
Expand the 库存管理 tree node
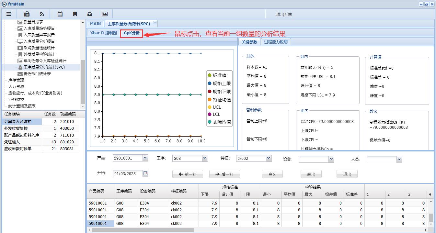tap(16, 80)
